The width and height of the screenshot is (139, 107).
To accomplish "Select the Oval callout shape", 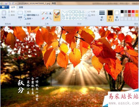I will coord(80,18).
